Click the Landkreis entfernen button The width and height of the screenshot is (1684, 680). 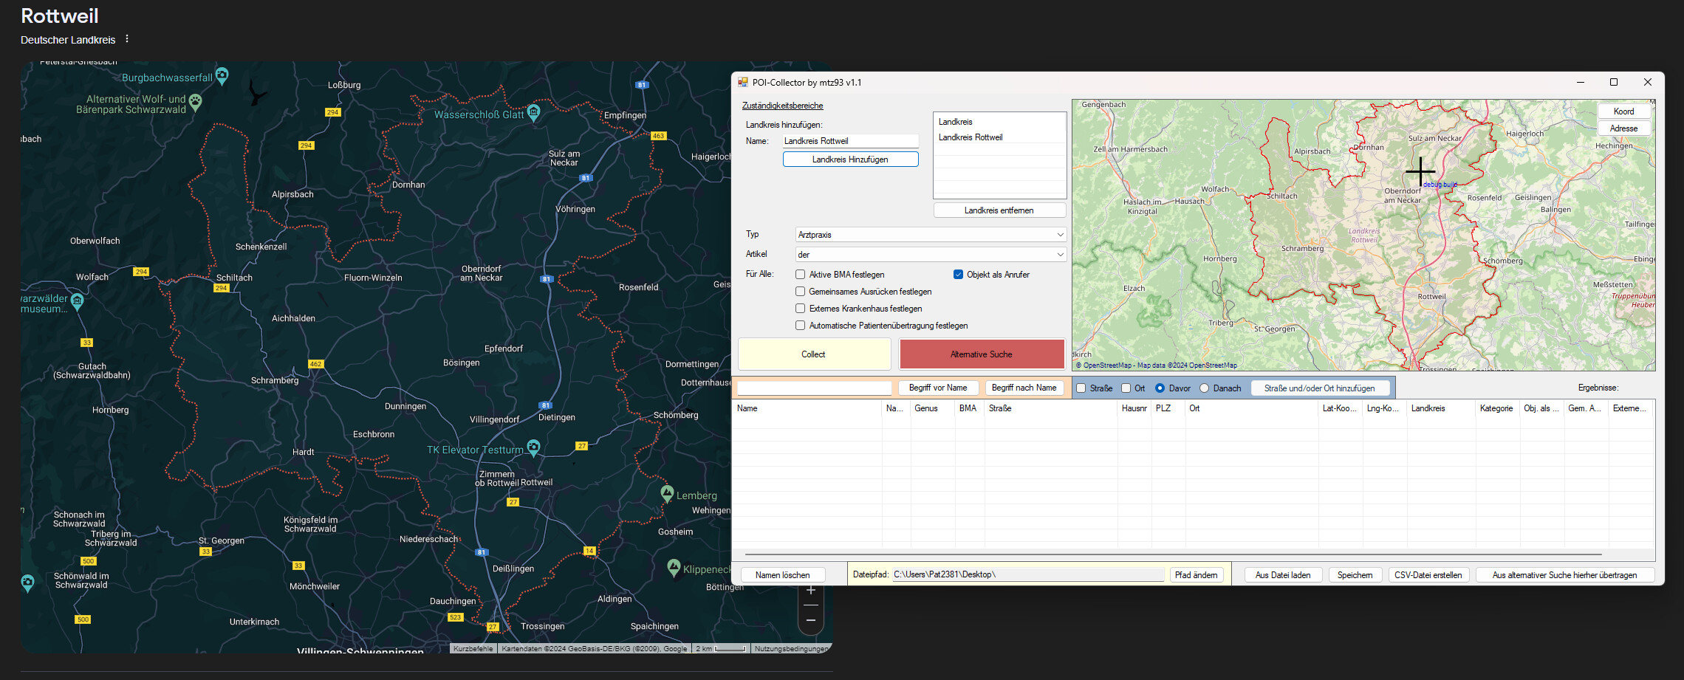pos(999,210)
